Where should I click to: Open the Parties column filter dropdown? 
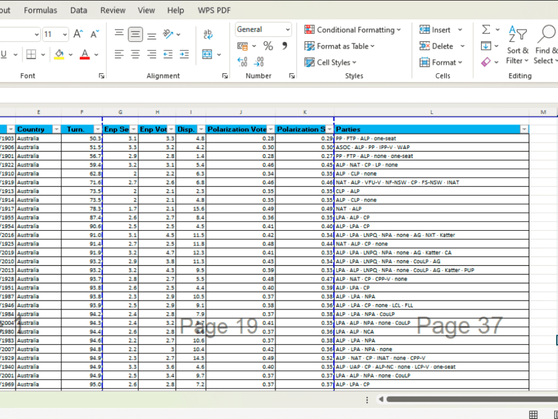click(x=524, y=130)
